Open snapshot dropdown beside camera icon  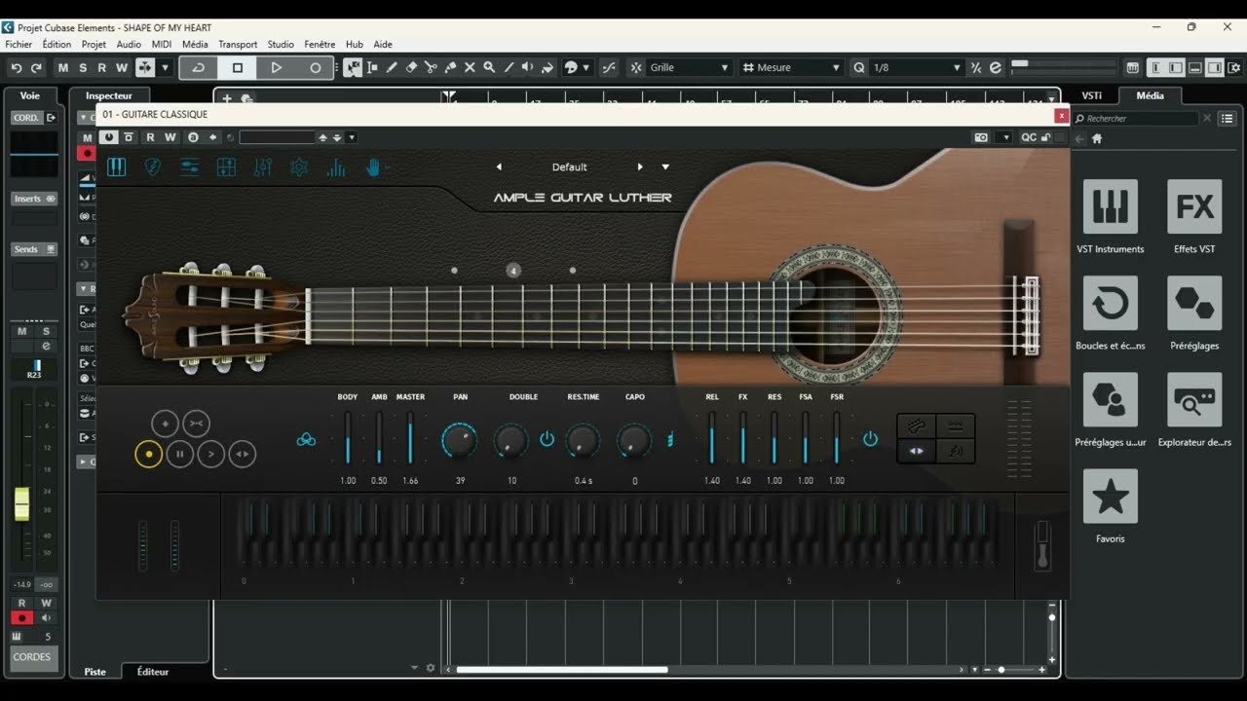click(x=1006, y=137)
